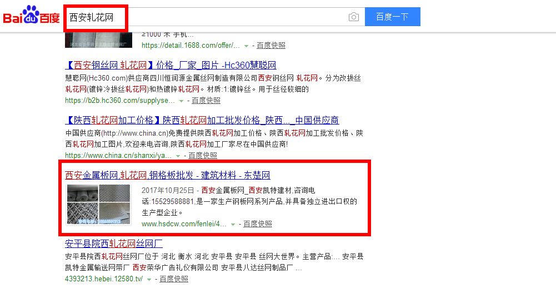
Task: Click the www.hsdcw.com/fenlei URL text
Action: pos(184,224)
